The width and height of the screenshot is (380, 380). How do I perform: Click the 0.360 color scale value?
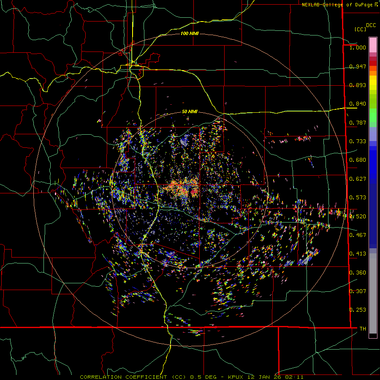pos(358,273)
